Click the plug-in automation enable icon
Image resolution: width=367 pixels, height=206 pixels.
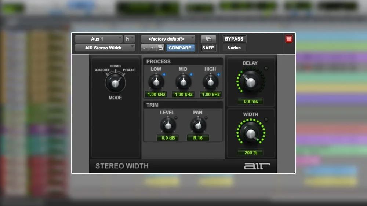208,39
